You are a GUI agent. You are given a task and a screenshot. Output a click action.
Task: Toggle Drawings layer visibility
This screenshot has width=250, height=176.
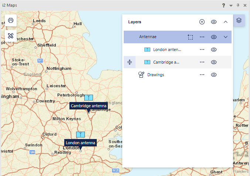point(213,75)
